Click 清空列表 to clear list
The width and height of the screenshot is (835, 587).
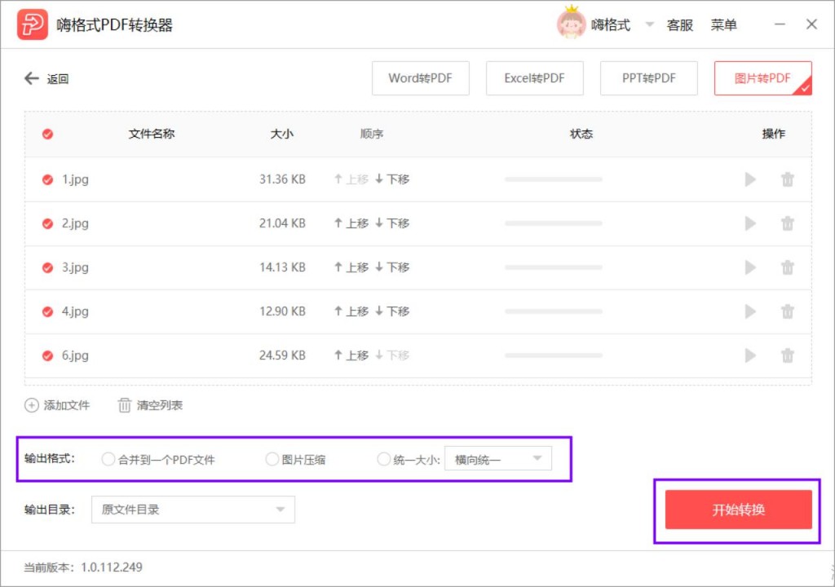click(x=150, y=405)
